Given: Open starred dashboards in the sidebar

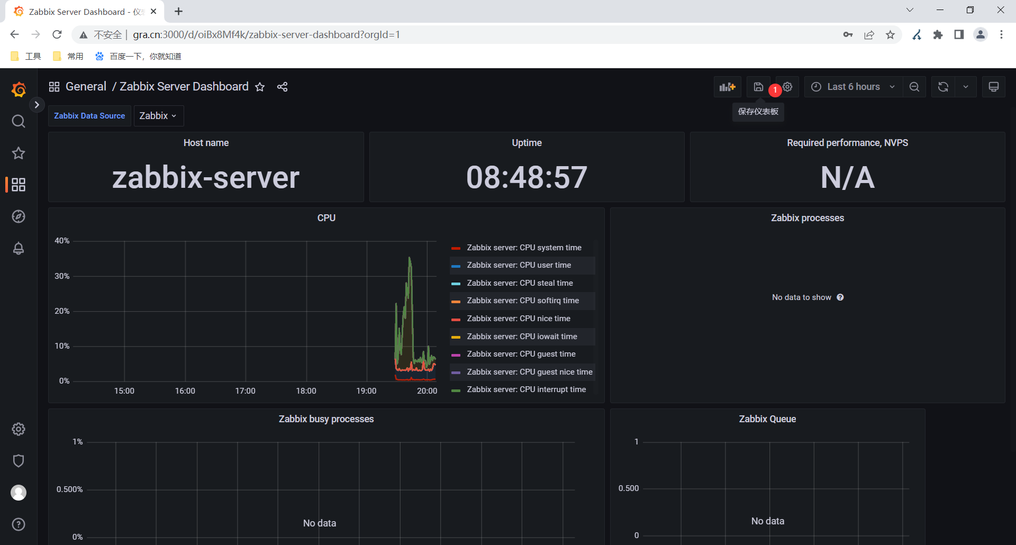Looking at the screenshot, I should (19, 153).
